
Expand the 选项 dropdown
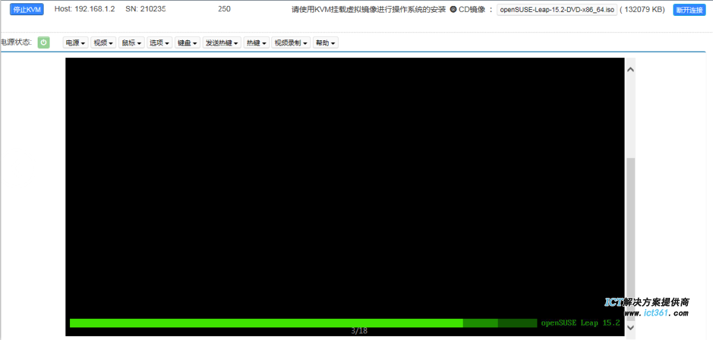point(159,43)
